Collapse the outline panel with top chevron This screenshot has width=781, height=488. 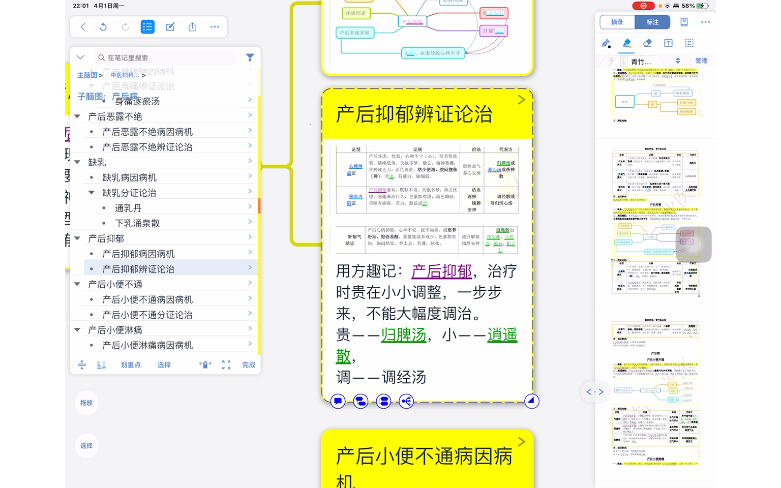tap(80, 57)
